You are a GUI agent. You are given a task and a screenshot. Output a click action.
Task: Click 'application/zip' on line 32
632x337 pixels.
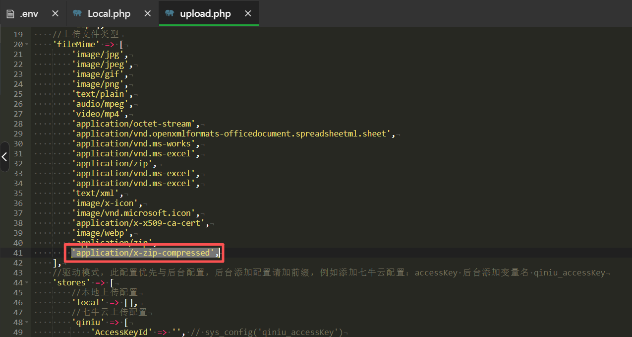click(x=114, y=163)
